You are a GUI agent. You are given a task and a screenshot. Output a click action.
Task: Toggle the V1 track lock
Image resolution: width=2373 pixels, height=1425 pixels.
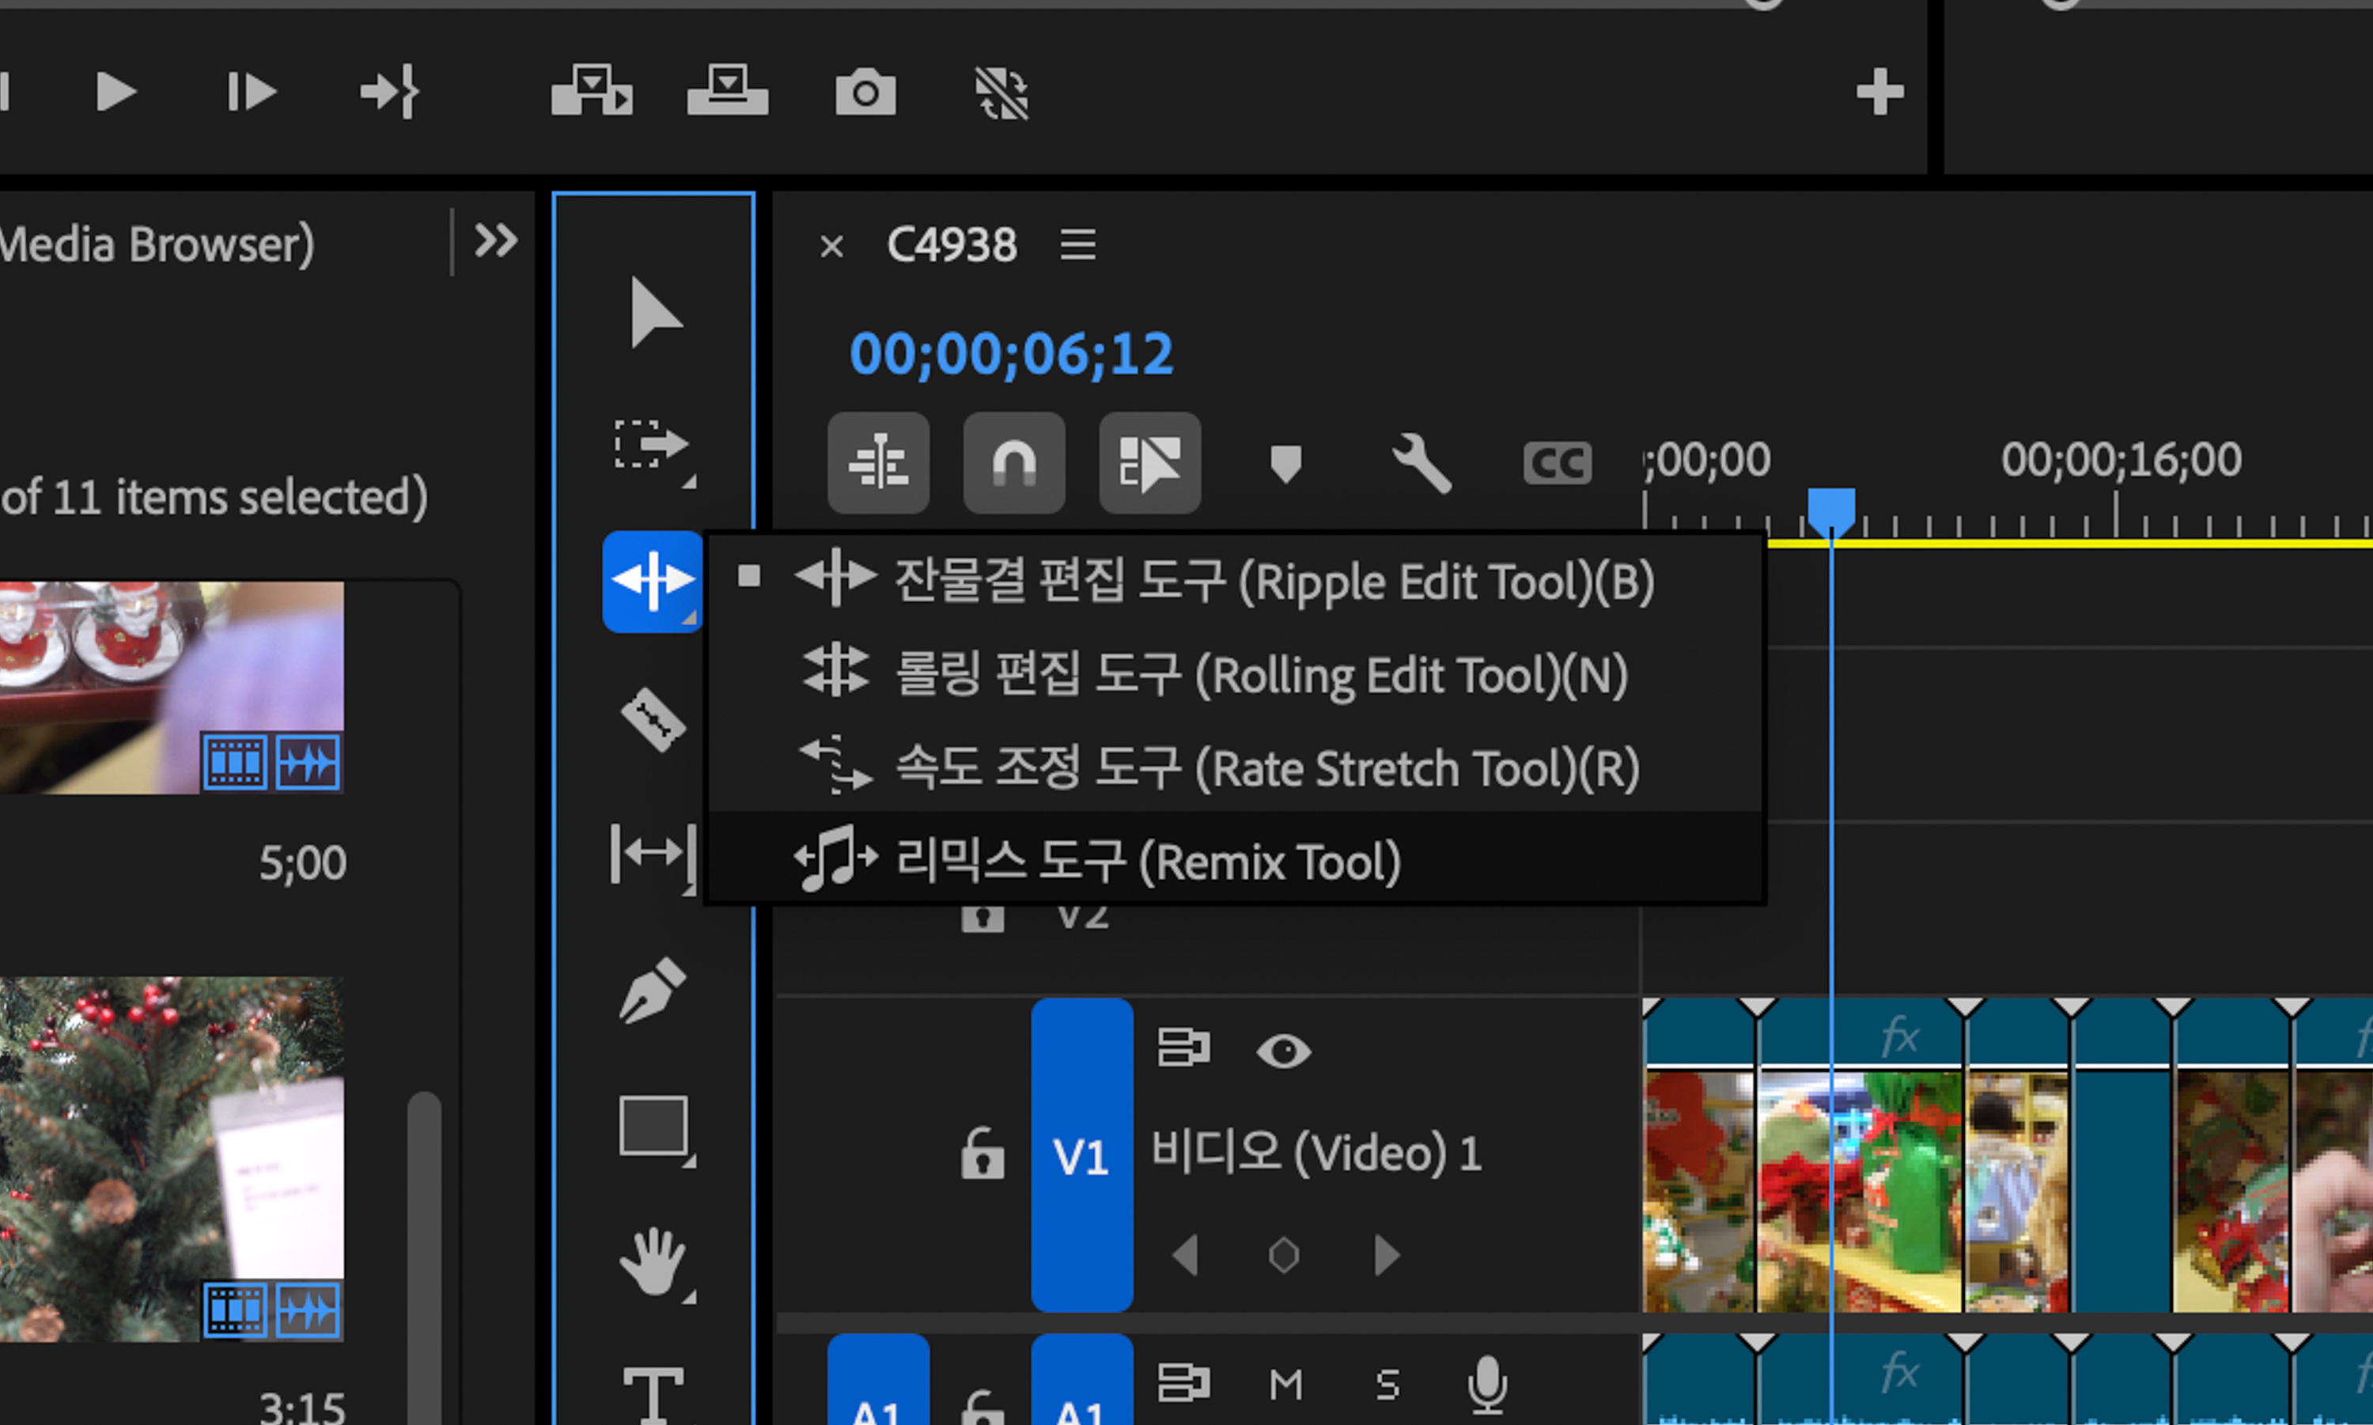click(982, 1154)
